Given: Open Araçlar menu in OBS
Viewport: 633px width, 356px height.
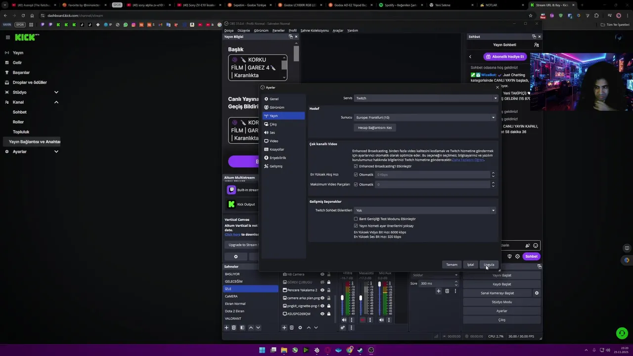Looking at the screenshot, I should click(338, 31).
